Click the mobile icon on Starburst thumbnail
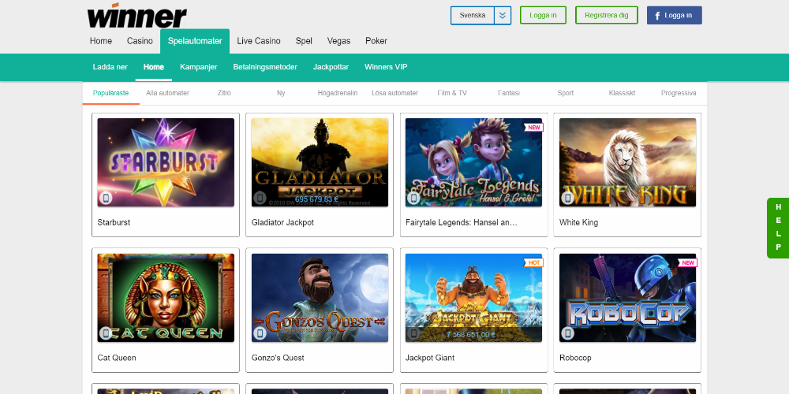The image size is (789, 394). 106,198
